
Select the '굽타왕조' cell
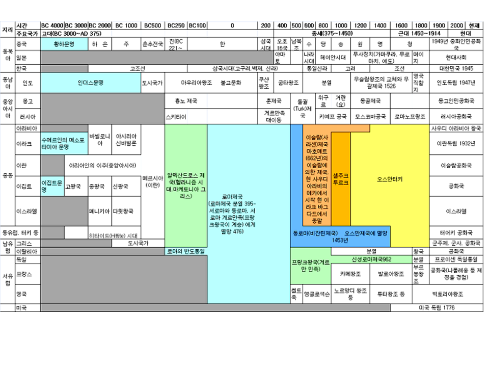[x=288, y=83]
